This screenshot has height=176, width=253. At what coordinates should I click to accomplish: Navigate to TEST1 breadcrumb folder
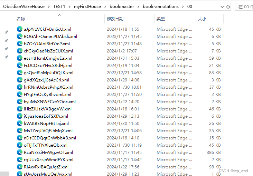point(59,7)
